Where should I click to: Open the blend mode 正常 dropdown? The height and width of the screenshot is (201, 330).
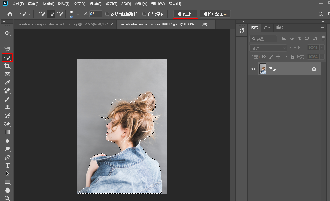[269, 48]
